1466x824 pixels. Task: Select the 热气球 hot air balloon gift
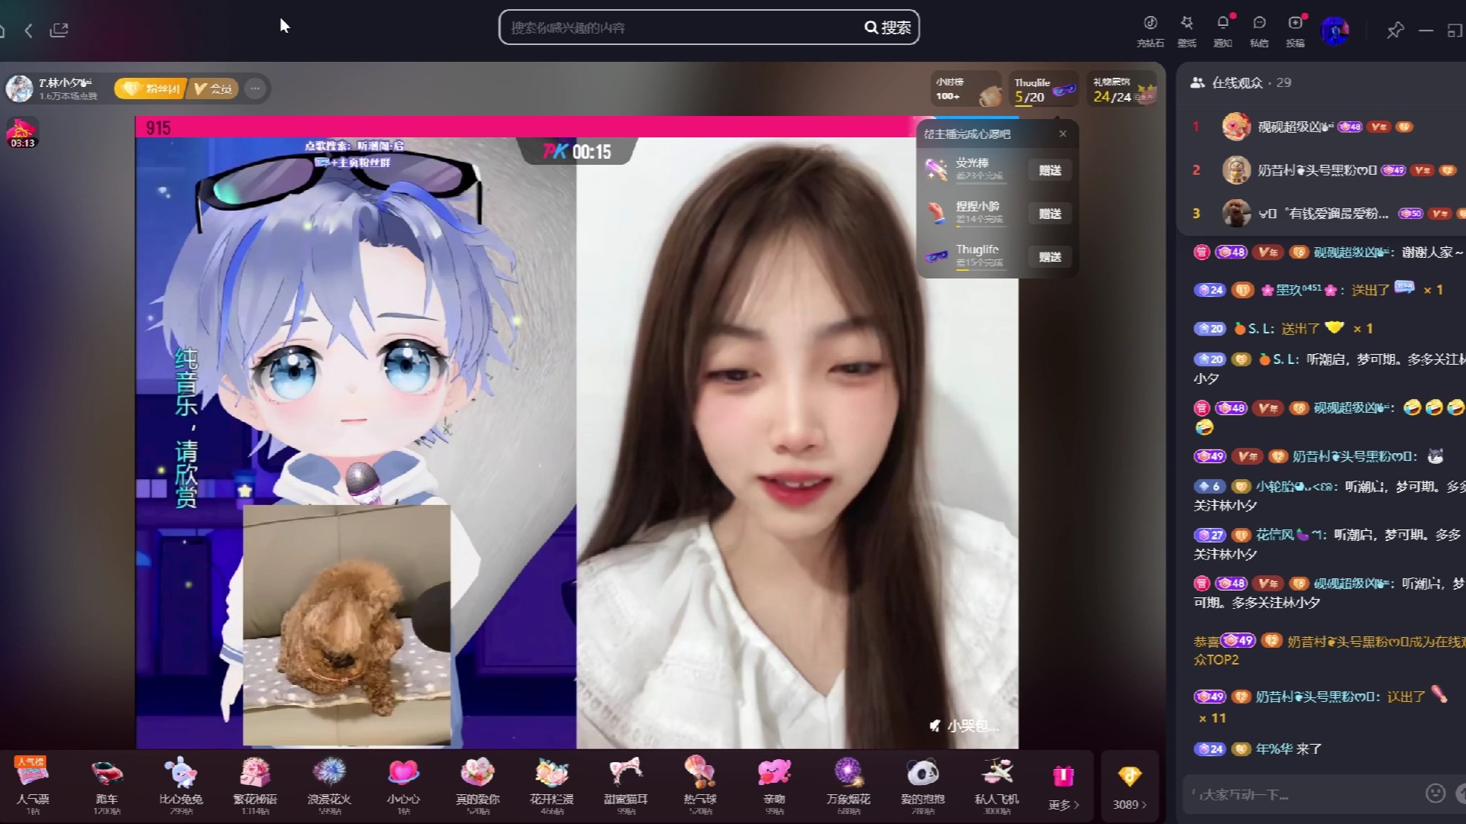699,782
